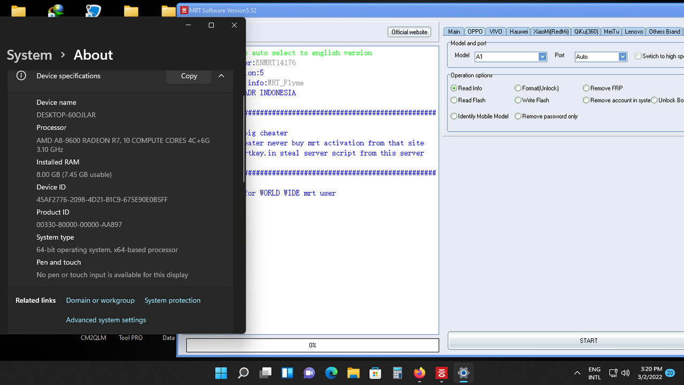Open the Chat app in the taskbar
This screenshot has width=684, height=385.
[x=309, y=373]
